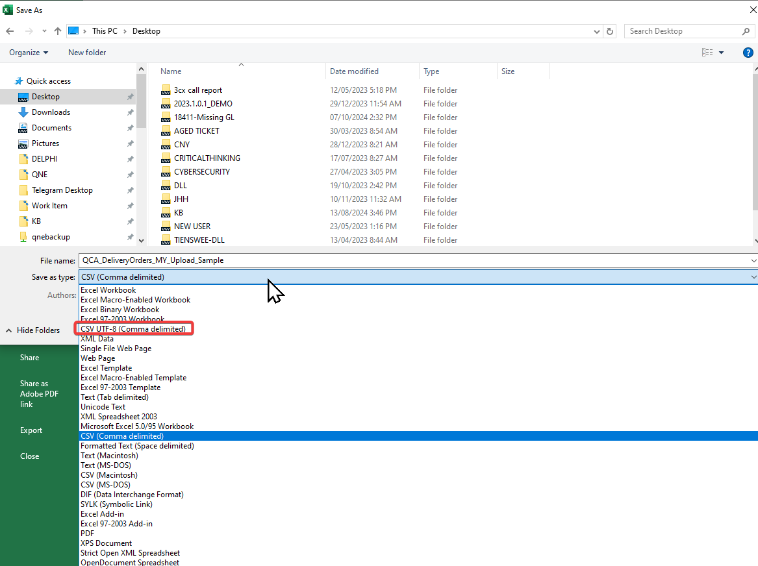The width and height of the screenshot is (758, 566).
Task: Open Downloads in navigation pane
Action: pyautogui.click(x=51, y=112)
